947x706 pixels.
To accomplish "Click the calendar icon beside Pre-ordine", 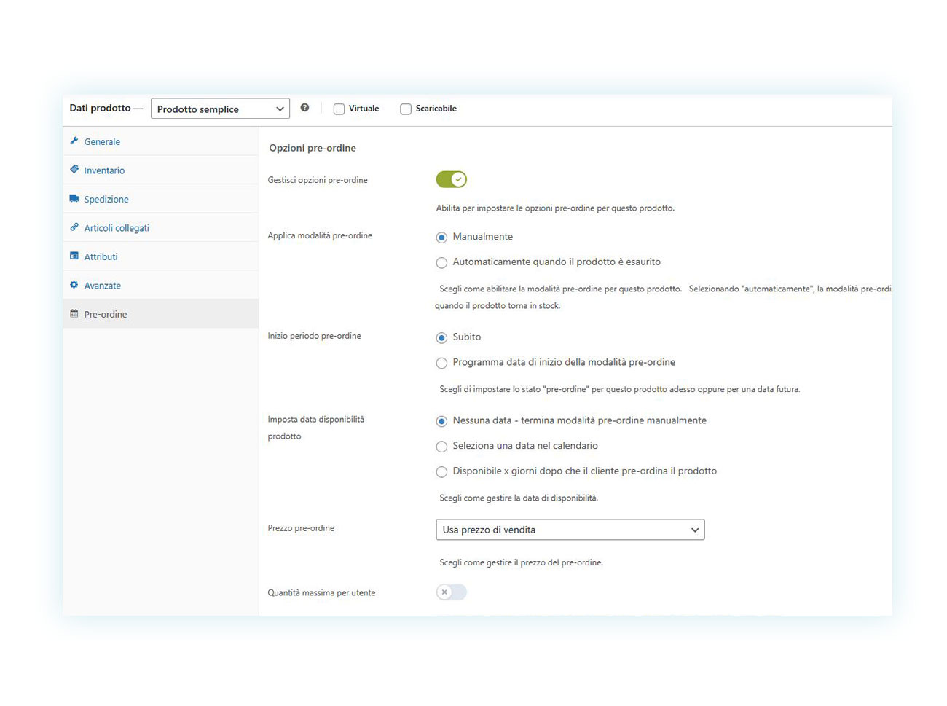I will [74, 313].
